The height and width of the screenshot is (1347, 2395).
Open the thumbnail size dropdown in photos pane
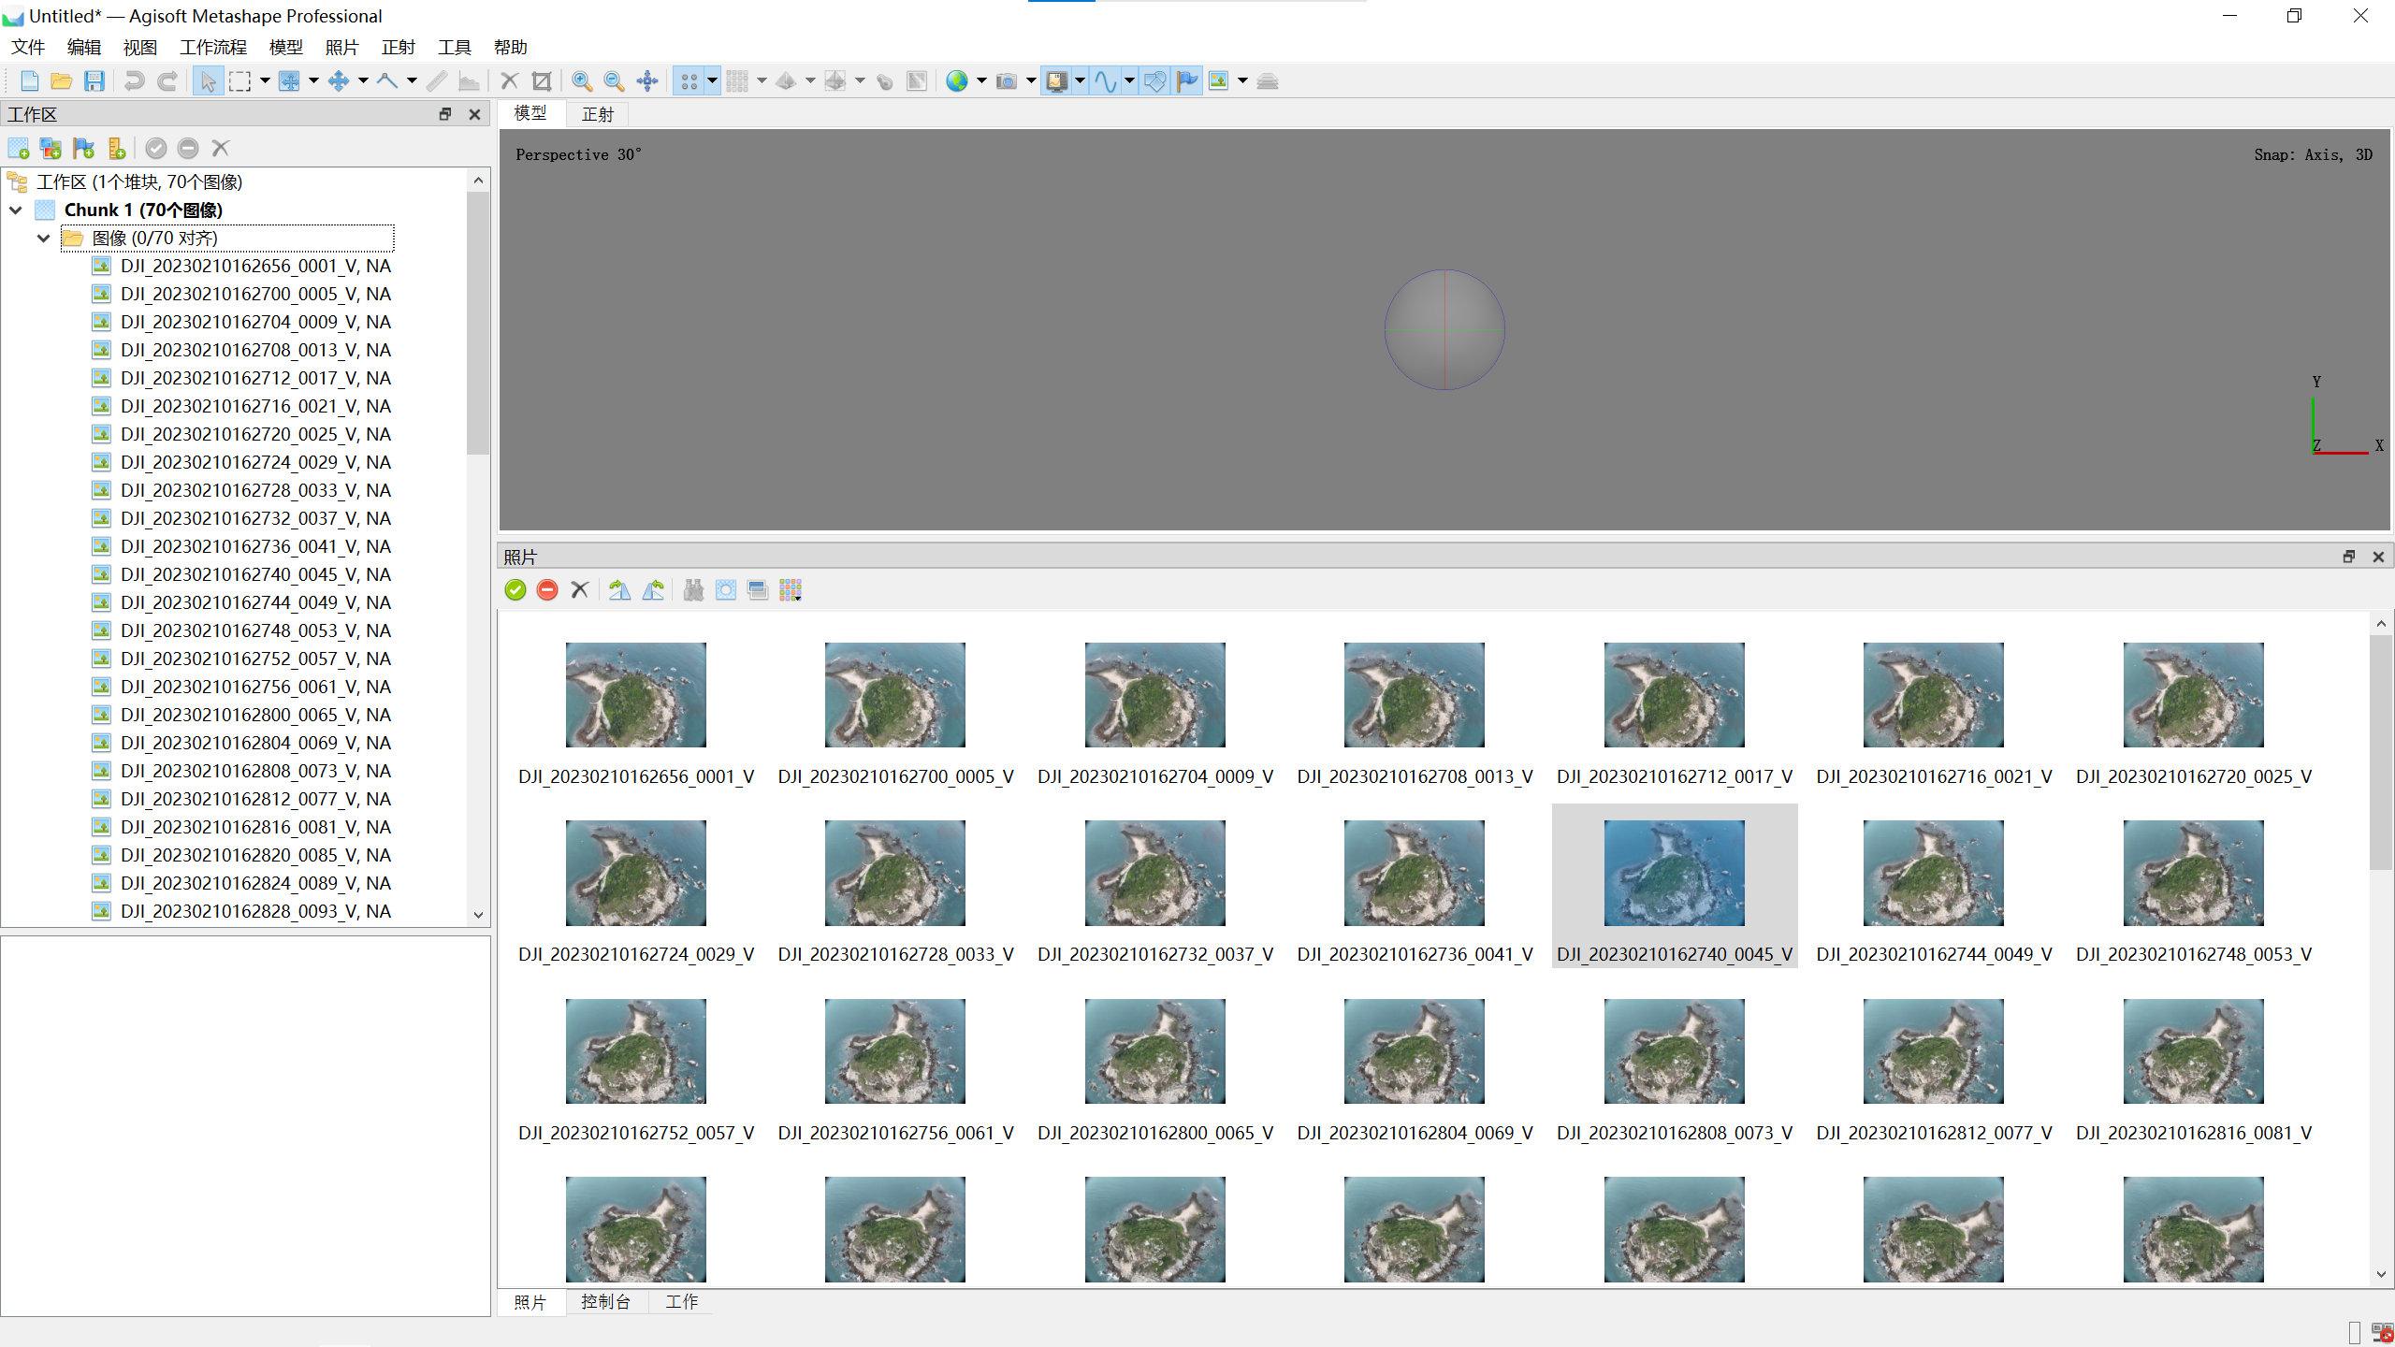click(x=791, y=590)
